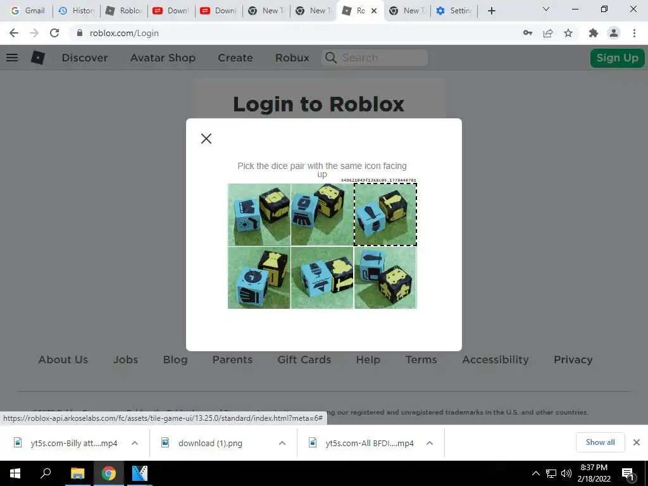Select the highlighted dice tile with the dashed border

(385, 215)
